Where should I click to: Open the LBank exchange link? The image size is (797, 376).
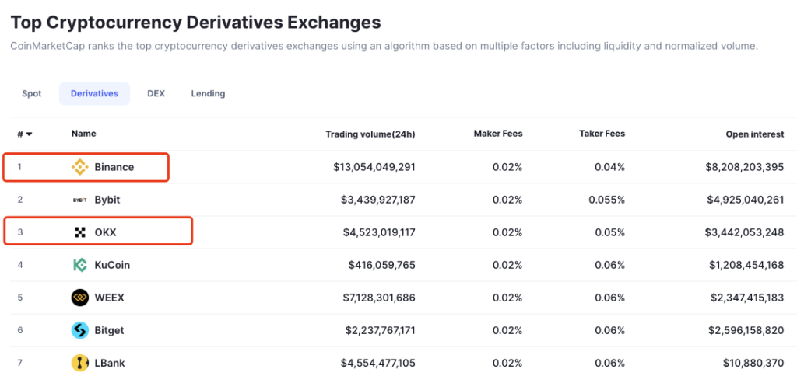pyautogui.click(x=110, y=363)
